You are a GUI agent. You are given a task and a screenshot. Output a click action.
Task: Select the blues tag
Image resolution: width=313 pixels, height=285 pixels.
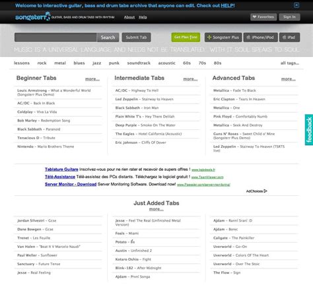(79, 63)
